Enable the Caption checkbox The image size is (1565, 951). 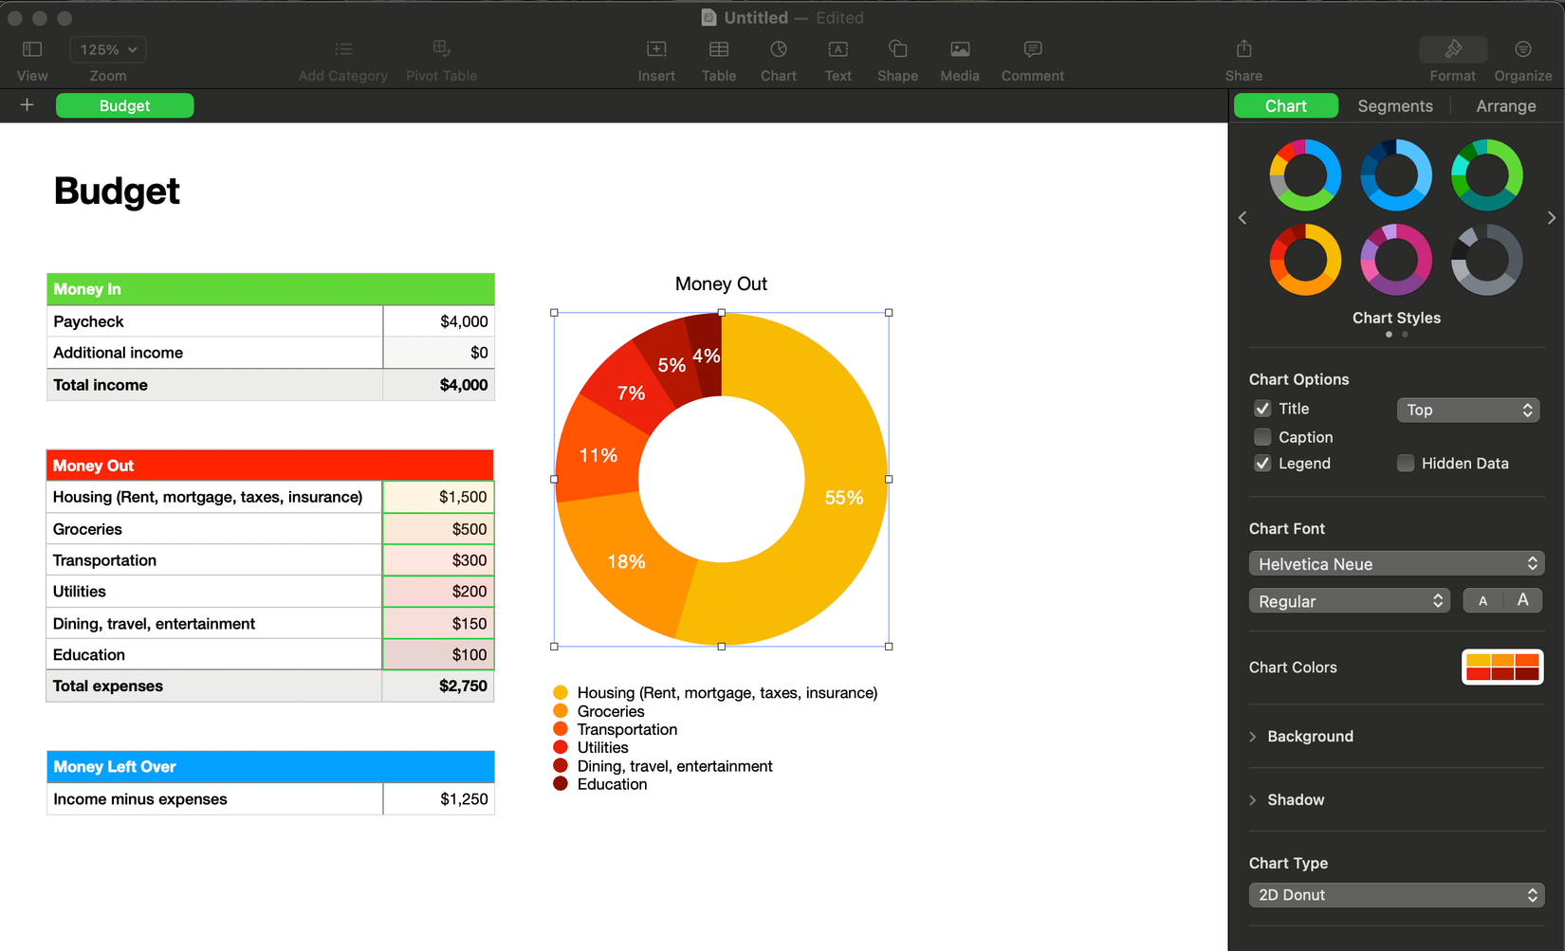pos(1262,436)
